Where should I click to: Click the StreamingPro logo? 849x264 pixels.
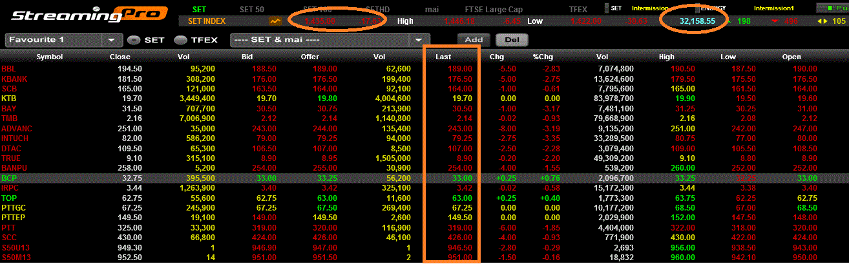pyautogui.click(x=76, y=14)
